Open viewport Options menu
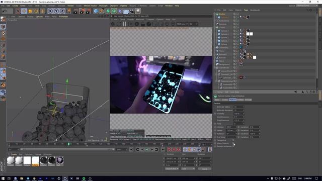322x181 pixels. tap(39, 17)
